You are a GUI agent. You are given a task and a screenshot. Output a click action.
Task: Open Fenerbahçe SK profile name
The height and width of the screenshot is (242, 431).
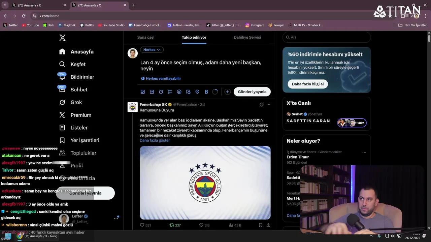(153, 105)
